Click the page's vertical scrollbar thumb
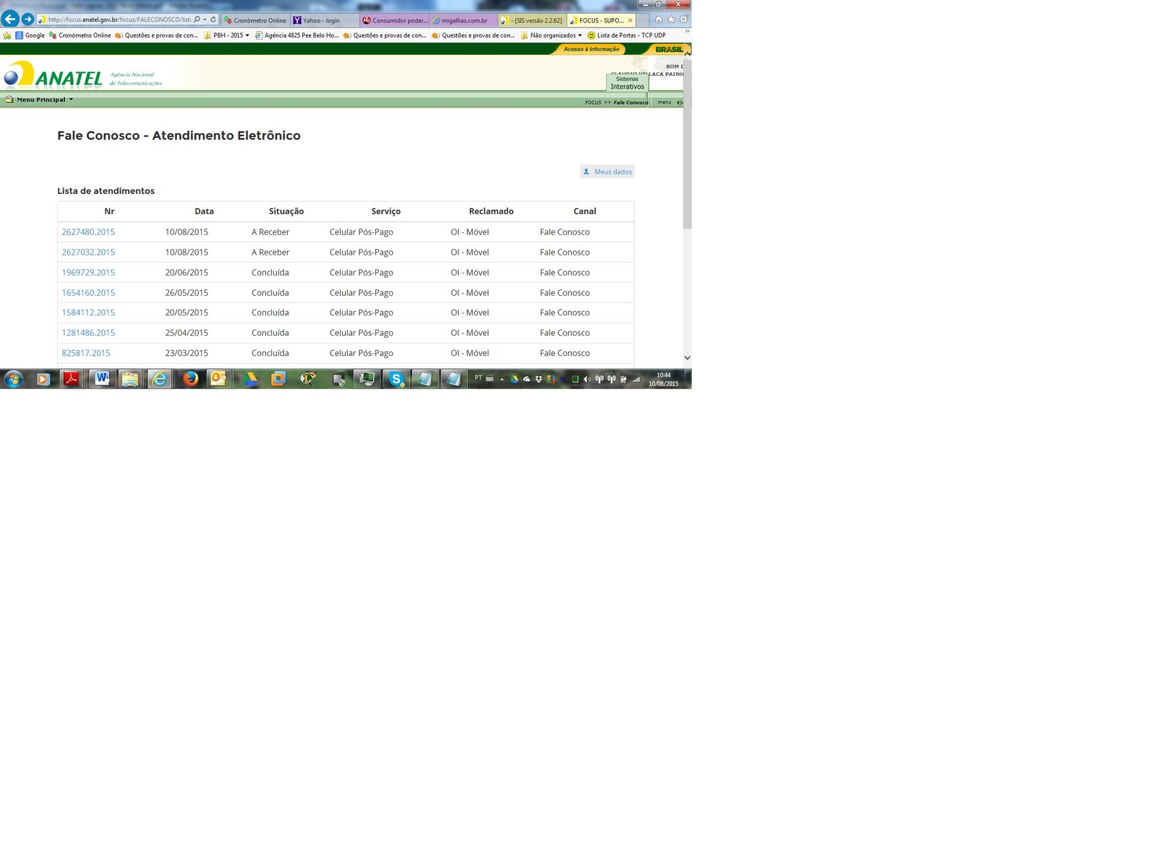 (687, 144)
